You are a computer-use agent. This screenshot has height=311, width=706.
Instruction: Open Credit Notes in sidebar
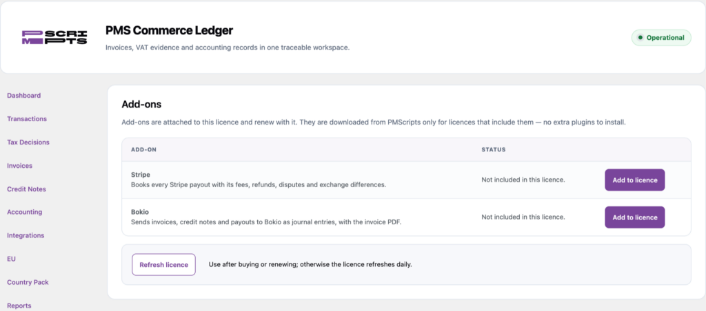[x=27, y=189]
